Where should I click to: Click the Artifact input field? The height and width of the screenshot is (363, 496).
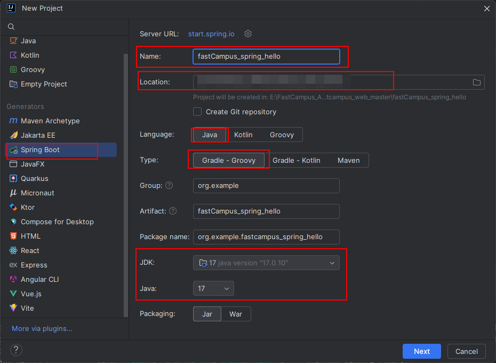266,211
